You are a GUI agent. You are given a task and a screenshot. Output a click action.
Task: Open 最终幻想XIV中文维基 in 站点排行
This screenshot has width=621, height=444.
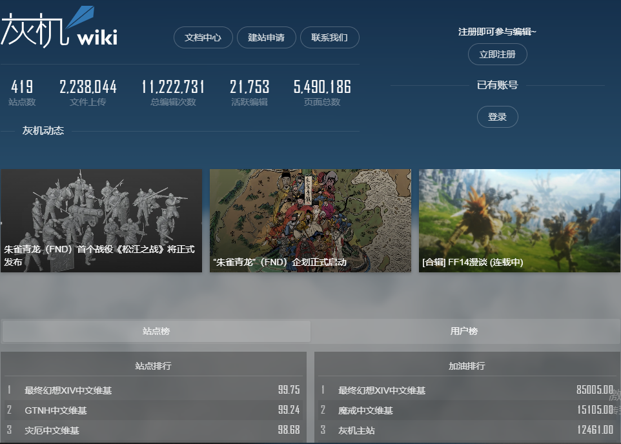(68, 390)
